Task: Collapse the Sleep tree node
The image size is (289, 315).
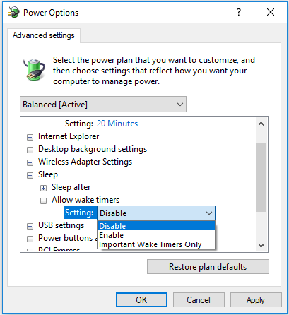Action: click(x=30, y=175)
